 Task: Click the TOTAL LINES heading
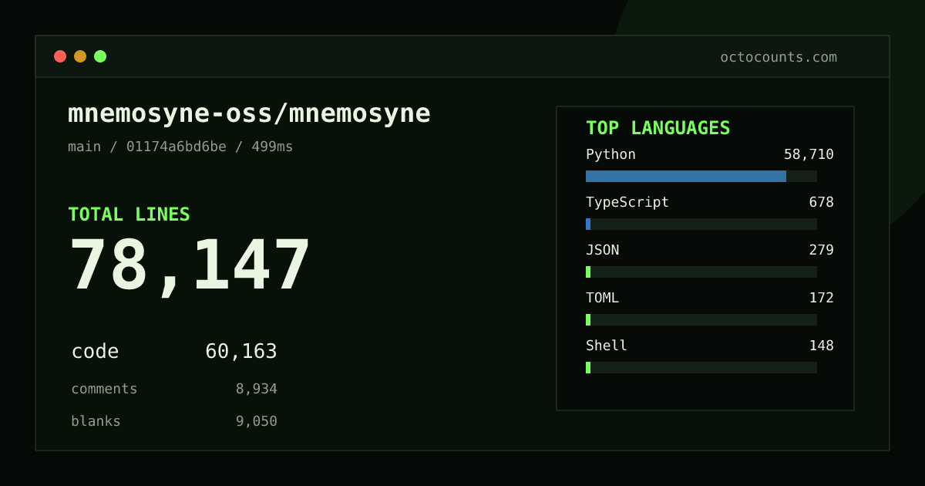[129, 214]
